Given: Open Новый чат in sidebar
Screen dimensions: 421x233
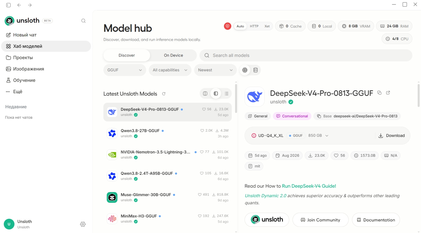Looking at the screenshot, I should pyautogui.click(x=46, y=35).
